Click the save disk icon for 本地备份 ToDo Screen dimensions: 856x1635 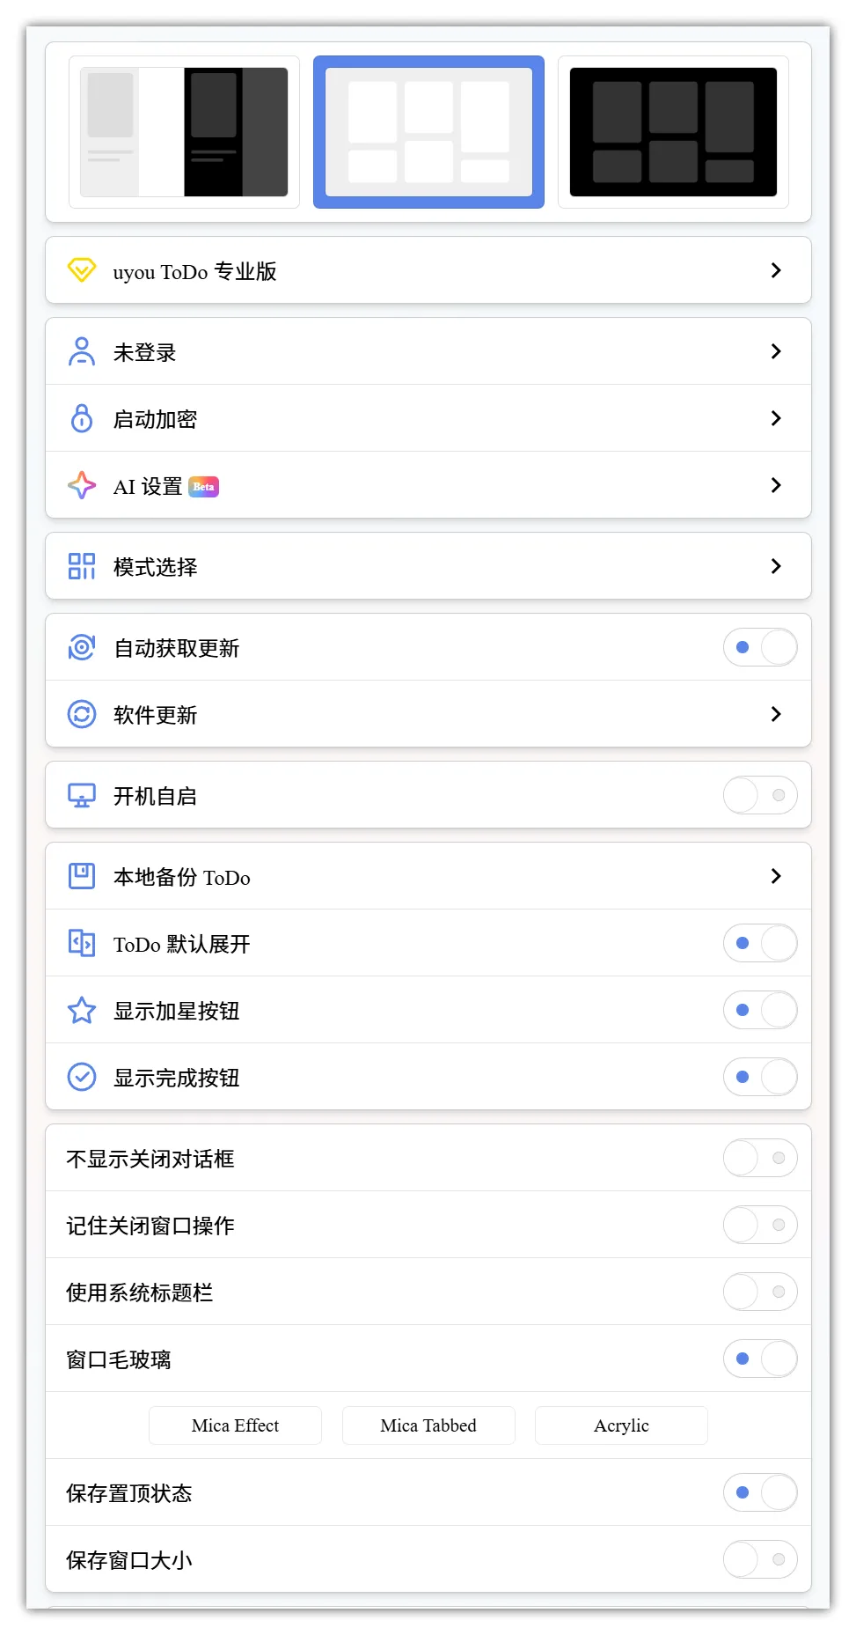(x=82, y=876)
